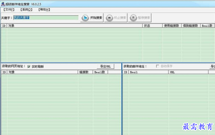Click Email column header in email list
Screen dimensions: 215x135
click(148, 72)
